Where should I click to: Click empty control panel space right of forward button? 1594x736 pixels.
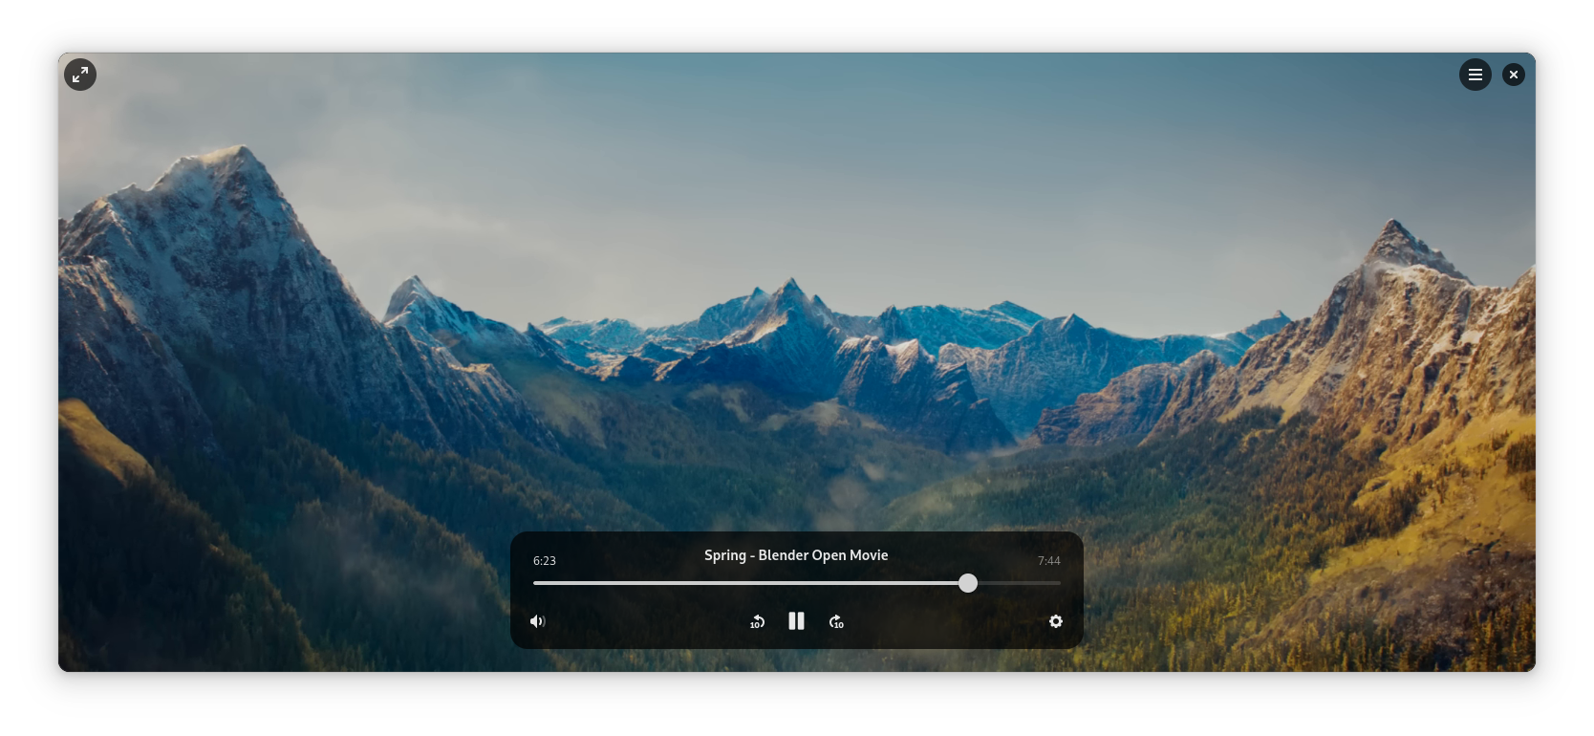point(946,621)
